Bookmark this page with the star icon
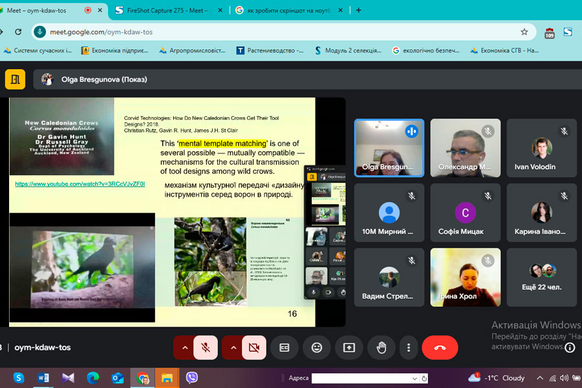This screenshot has width=582, height=388. pos(524,32)
